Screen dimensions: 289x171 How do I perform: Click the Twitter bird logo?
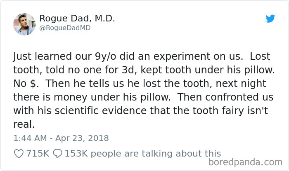pos(270,19)
